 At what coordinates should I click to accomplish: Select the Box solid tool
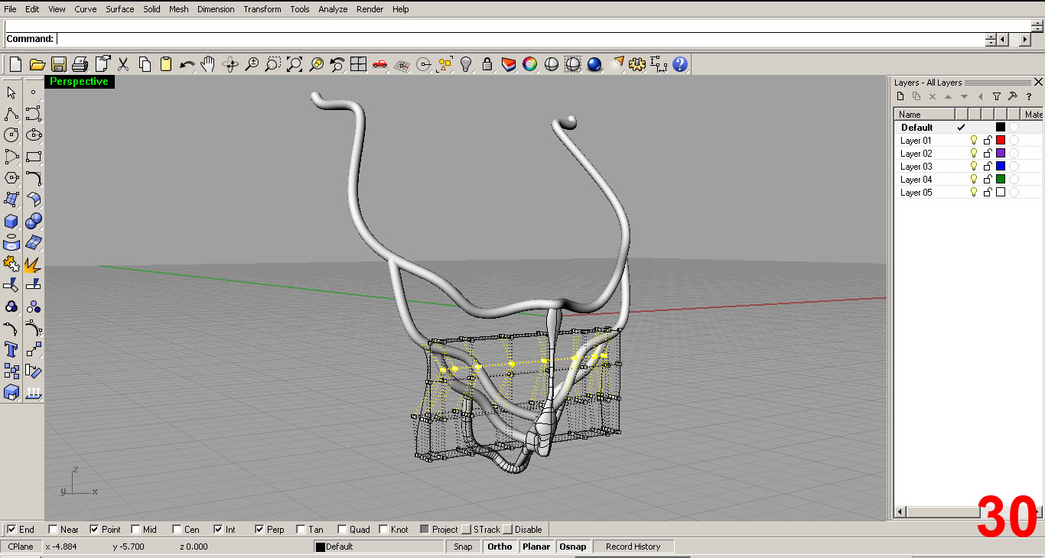pyautogui.click(x=11, y=221)
